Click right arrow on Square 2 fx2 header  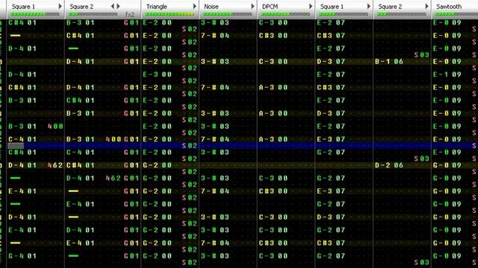tap(118, 7)
